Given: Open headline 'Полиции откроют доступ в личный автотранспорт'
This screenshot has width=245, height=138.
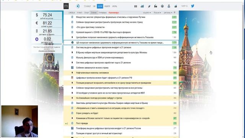Looking at the screenshot, I should 99,133.
